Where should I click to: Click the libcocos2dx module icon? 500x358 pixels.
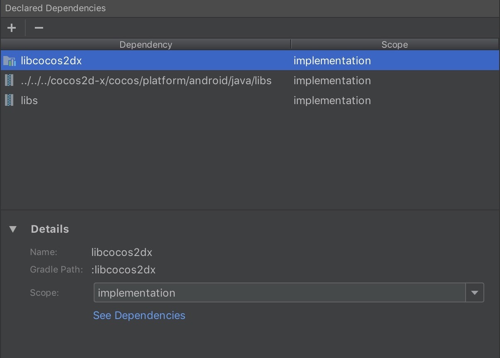click(9, 61)
